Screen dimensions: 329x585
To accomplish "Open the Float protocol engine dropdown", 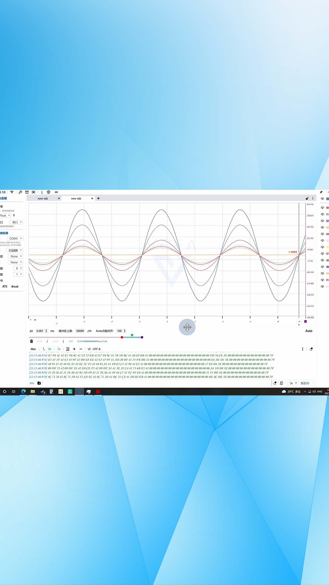I will [x=5, y=215].
